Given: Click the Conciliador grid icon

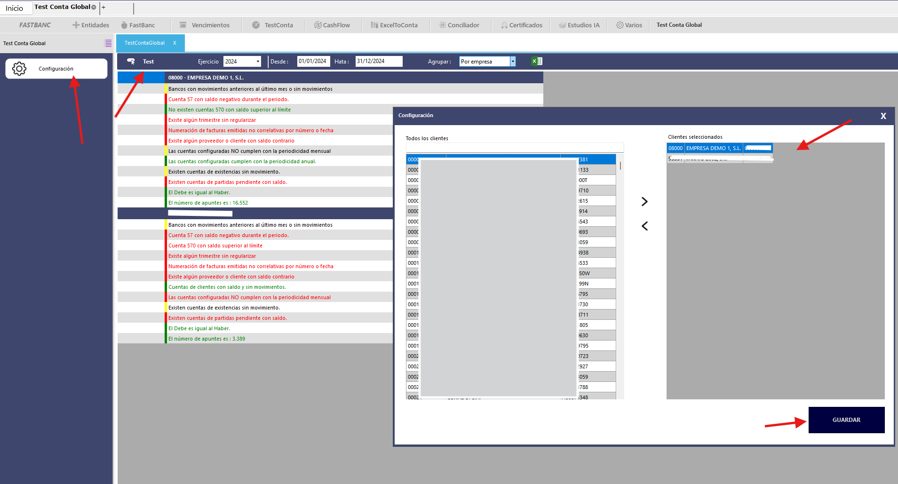Looking at the screenshot, I should pos(443,25).
